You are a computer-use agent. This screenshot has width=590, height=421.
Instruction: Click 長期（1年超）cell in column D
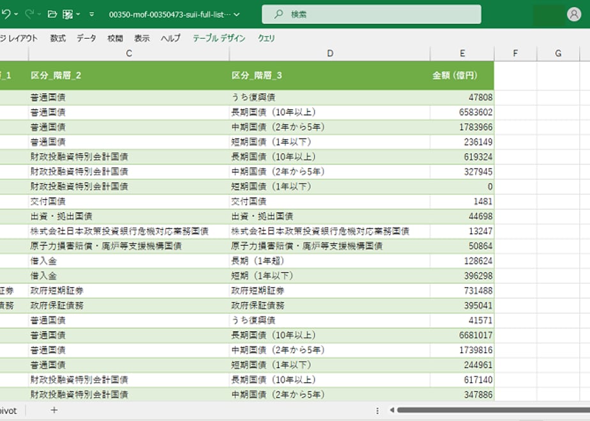tap(329, 261)
